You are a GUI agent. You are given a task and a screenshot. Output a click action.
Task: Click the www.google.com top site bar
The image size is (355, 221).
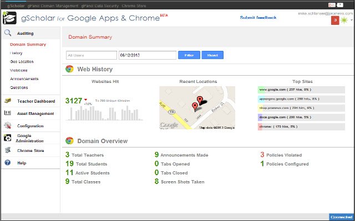coord(301,90)
